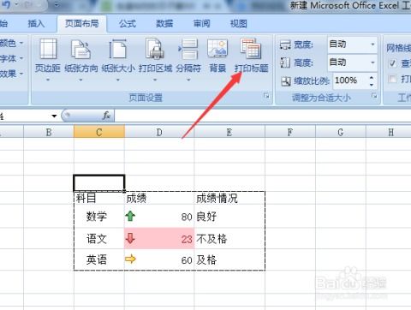
Task: Select the empty active cell above 科目
Action: 99,183
